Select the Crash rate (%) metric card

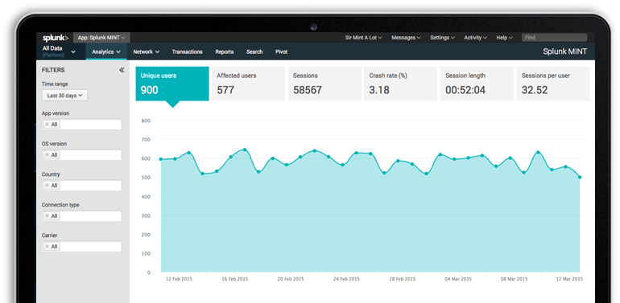[400, 84]
